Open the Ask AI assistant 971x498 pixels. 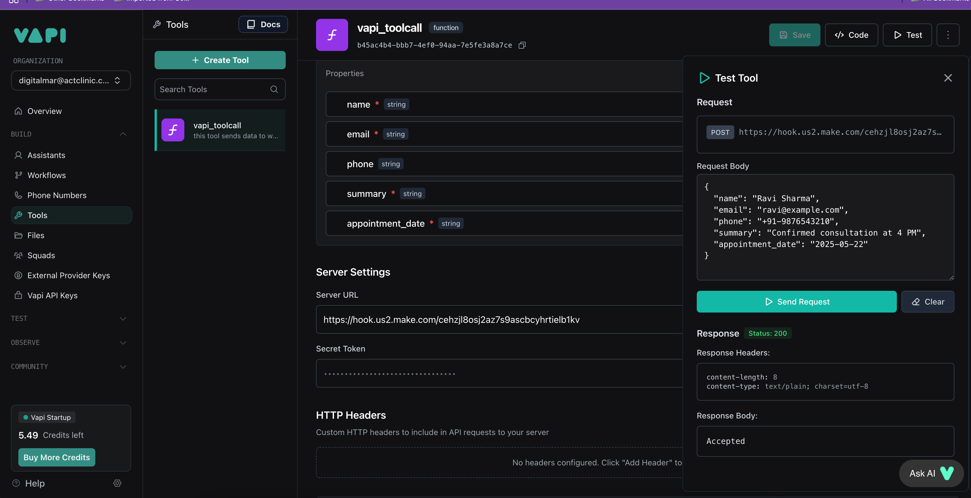coord(931,473)
